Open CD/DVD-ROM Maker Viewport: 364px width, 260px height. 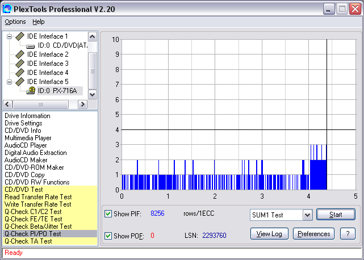click(34, 167)
